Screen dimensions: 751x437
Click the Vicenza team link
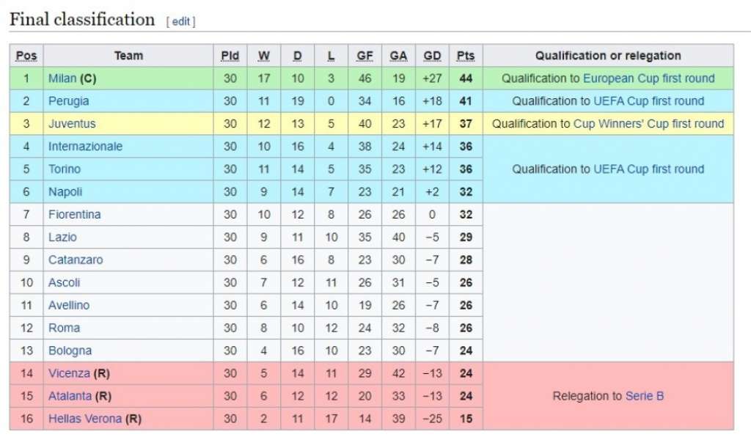(69, 374)
